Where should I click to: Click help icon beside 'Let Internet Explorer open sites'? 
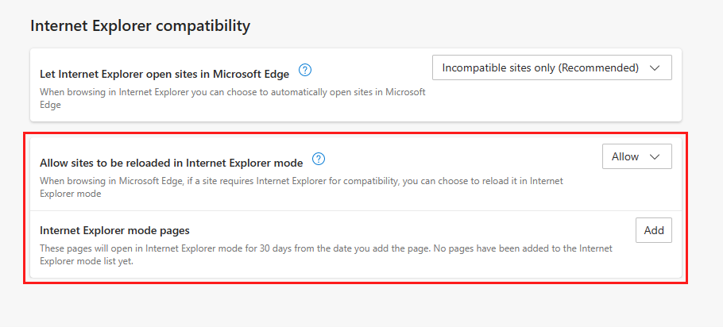point(305,70)
